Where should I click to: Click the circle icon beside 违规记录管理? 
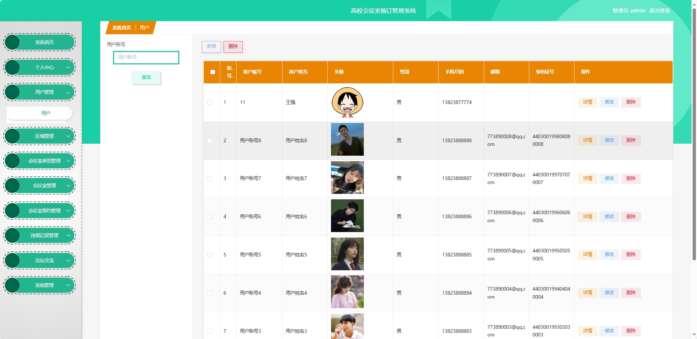pyautogui.click(x=12, y=235)
